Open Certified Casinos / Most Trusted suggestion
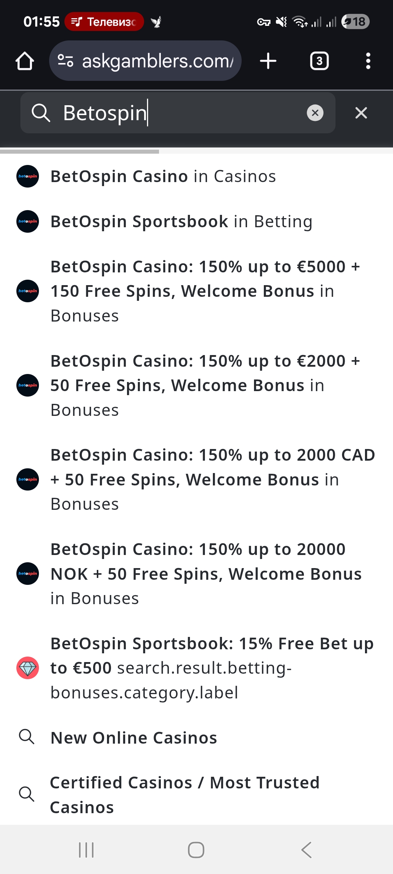Screen dimensions: 393x874 184,795
